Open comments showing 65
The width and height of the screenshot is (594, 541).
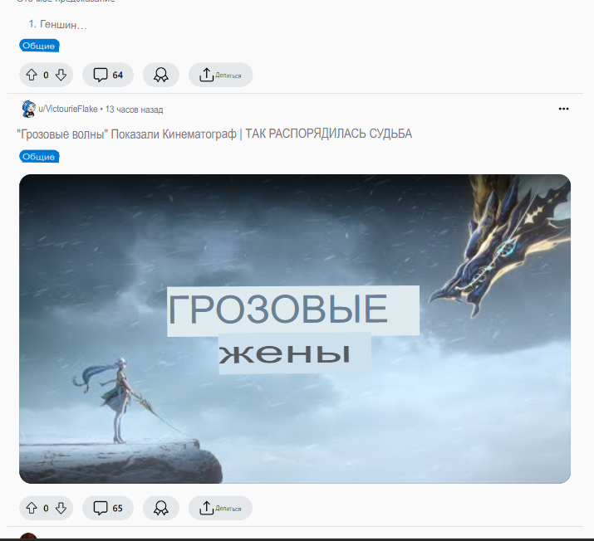click(108, 508)
